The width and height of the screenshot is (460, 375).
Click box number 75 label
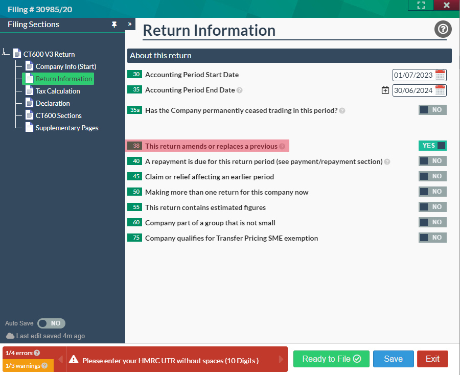point(134,238)
